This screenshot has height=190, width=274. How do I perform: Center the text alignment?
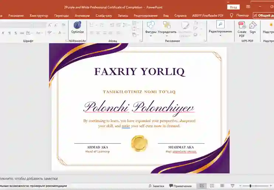(x=98, y=33)
